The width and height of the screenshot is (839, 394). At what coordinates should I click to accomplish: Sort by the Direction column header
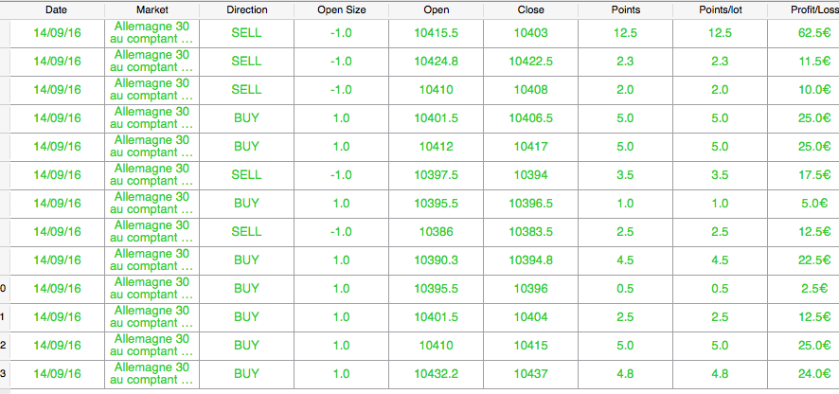(246, 10)
